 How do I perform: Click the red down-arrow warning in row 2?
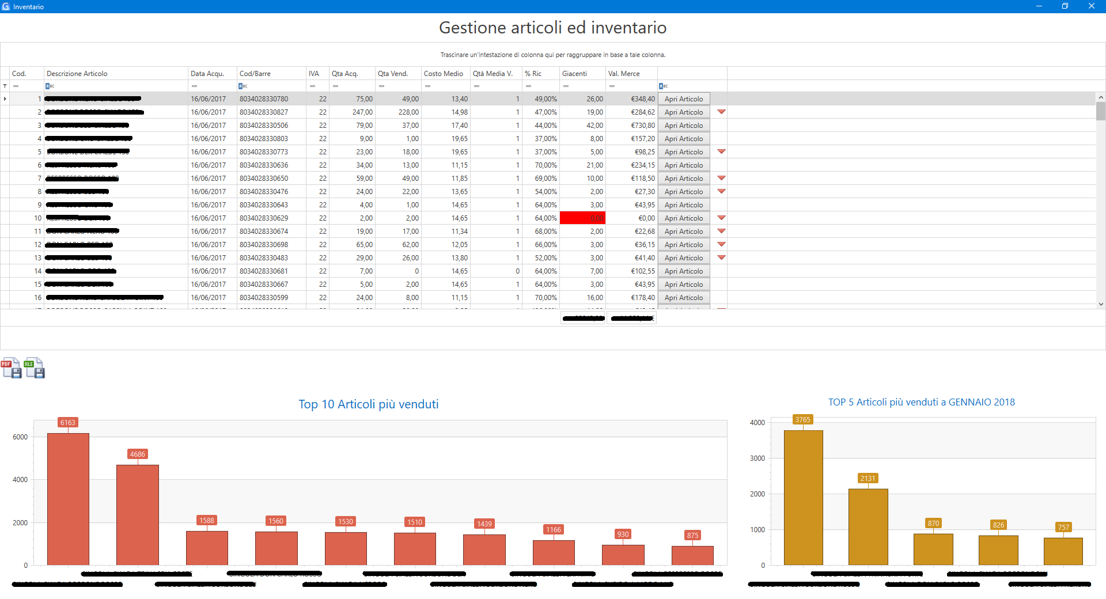click(x=721, y=112)
